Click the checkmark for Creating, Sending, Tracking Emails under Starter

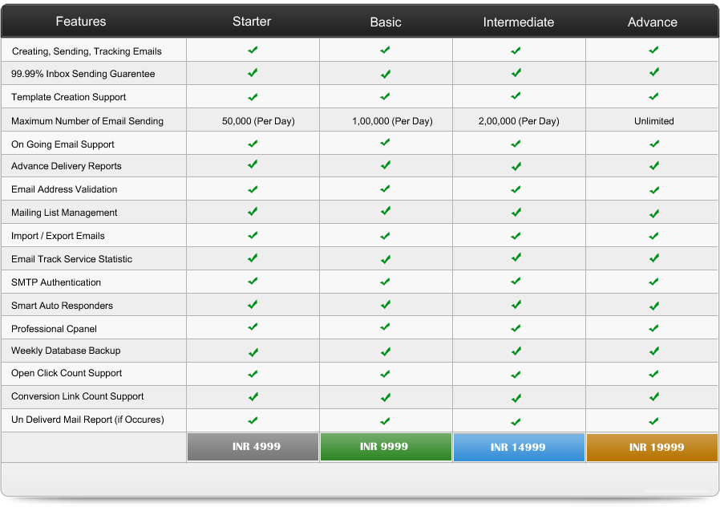253,50
